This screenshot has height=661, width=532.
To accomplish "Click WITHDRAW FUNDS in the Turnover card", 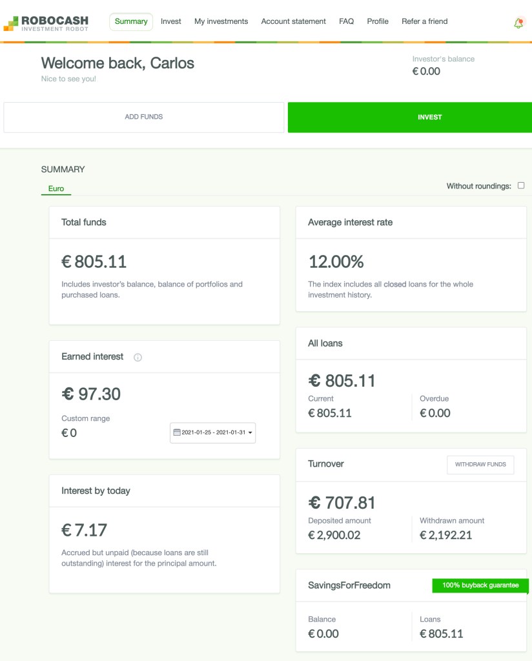I will pyautogui.click(x=480, y=464).
